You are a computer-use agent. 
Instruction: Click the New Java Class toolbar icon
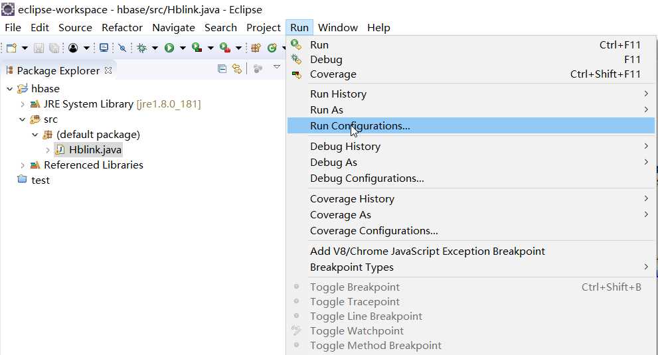272,48
